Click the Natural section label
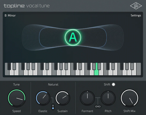This screenshot has width=146, height=115. (x=53, y=85)
